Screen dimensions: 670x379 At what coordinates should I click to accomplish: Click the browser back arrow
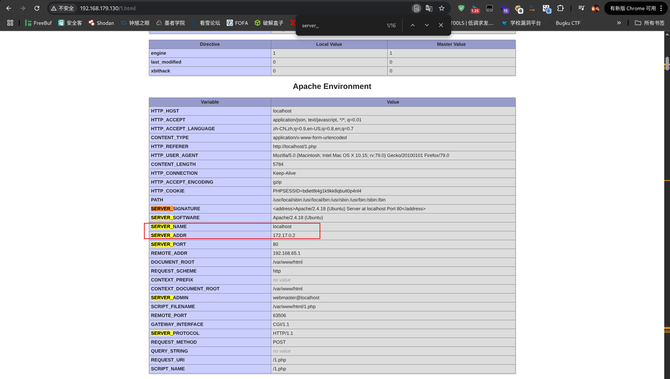(9, 8)
